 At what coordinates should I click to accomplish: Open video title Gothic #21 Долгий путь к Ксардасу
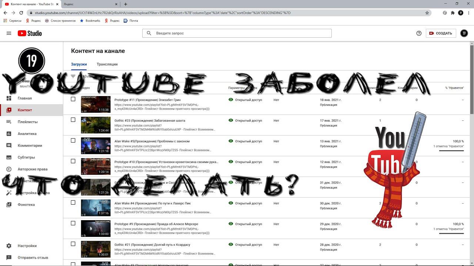[152, 245]
